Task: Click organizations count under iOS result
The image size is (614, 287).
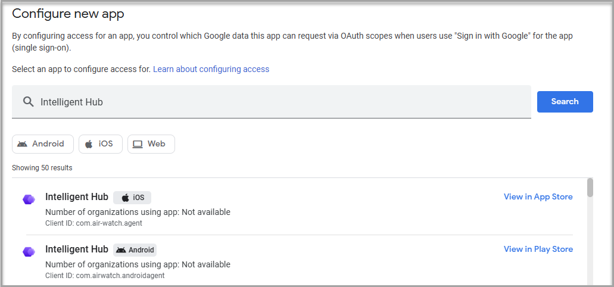Action: 138,212
